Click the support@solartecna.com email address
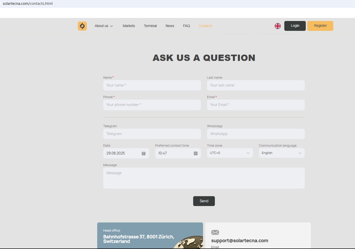This screenshot has width=355, height=249. (x=239, y=241)
